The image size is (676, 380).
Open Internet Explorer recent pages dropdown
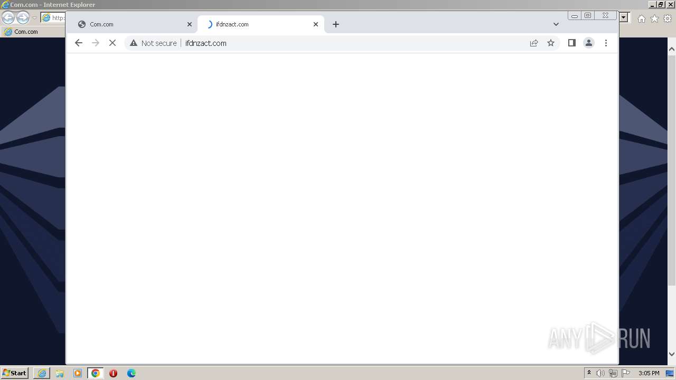click(34, 18)
